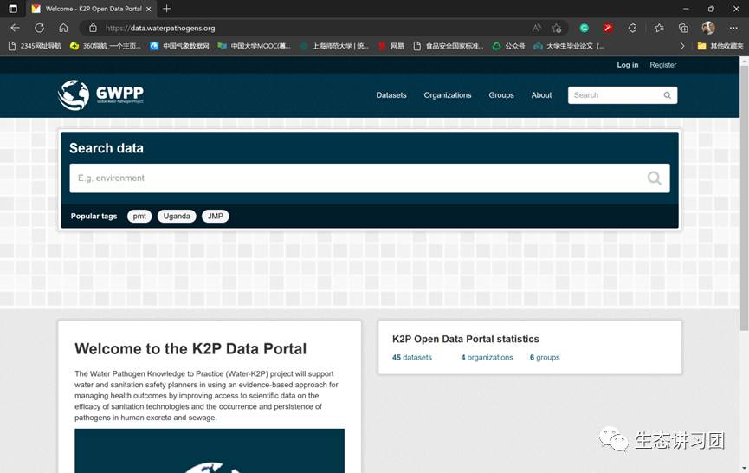
Task: Open the 中国大学MOOC bookmark
Action: pyautogui.click(x=254, y=46)
